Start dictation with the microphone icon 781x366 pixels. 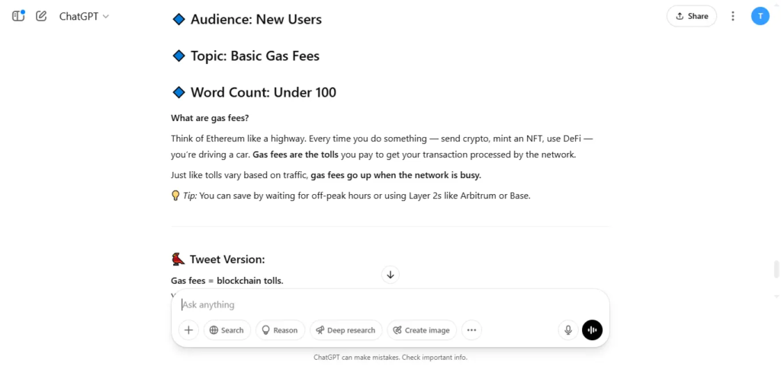(567, 329)
